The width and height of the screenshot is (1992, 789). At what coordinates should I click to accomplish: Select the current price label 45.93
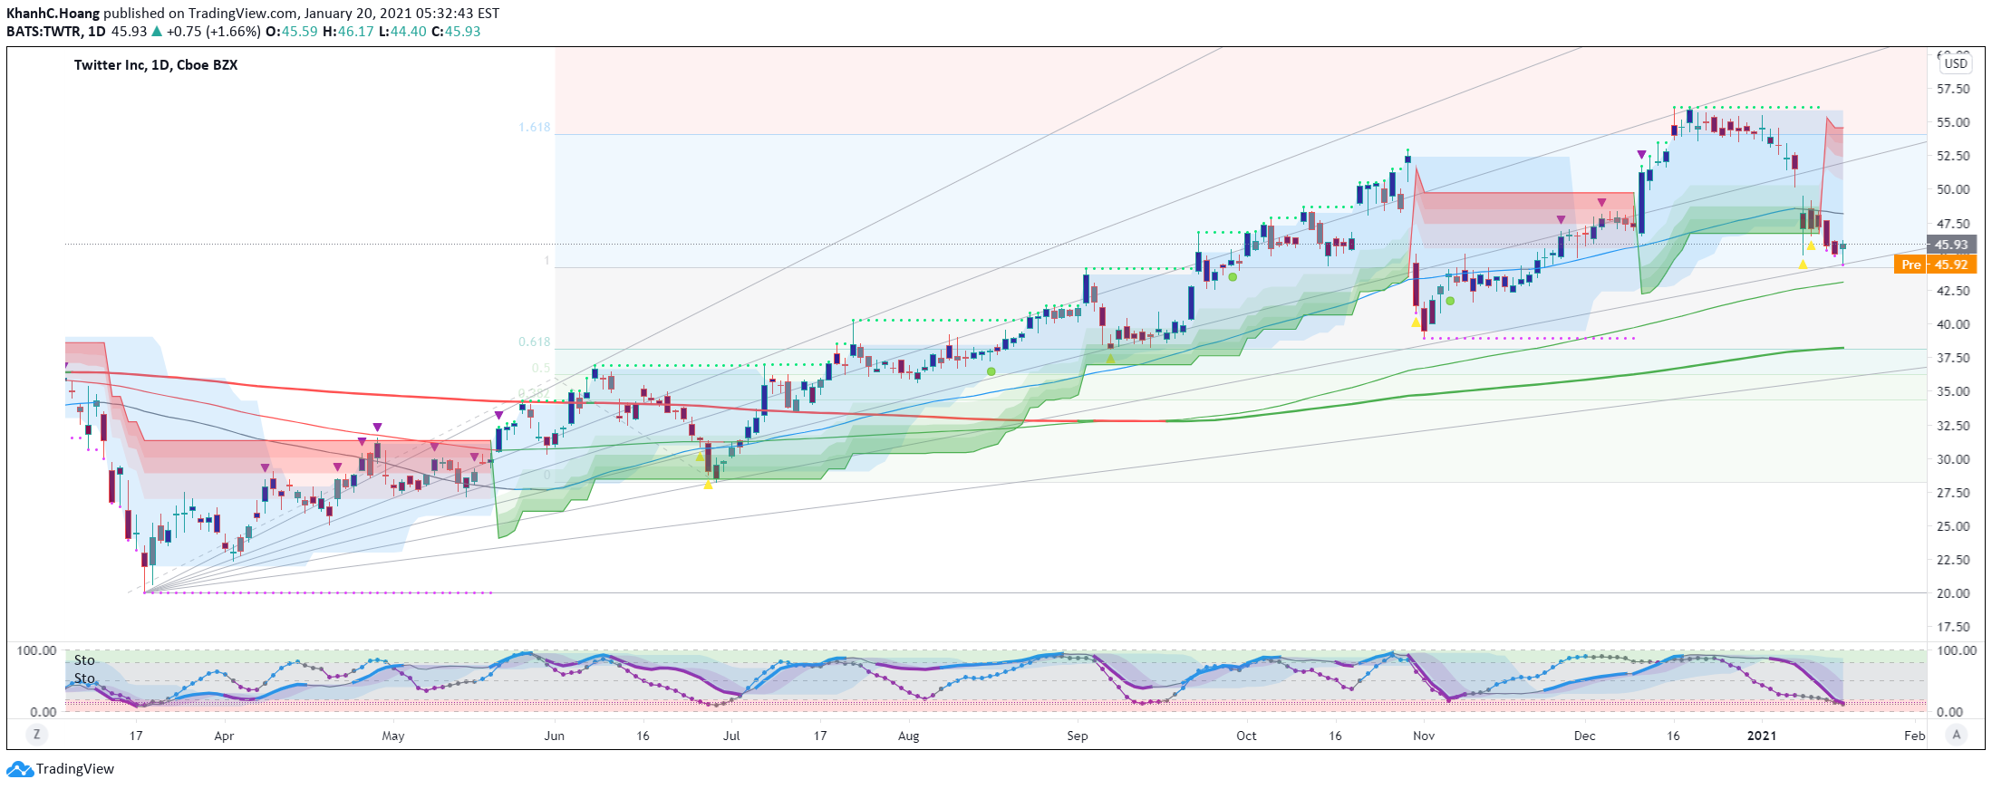click(1951, 245)
